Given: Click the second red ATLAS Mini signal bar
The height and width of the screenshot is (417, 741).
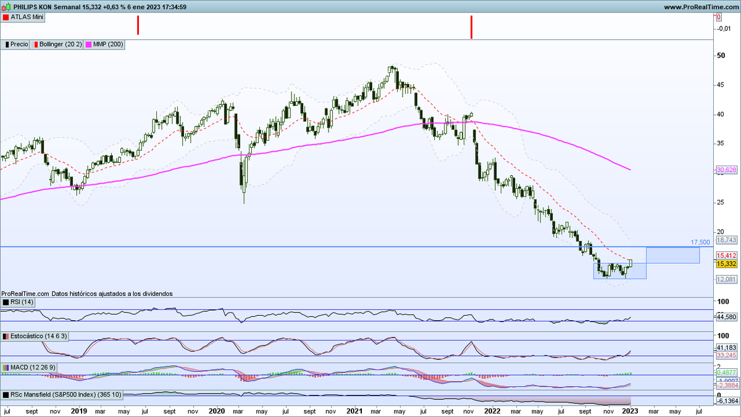Looking at the screenshot, I should pos(471,27).
